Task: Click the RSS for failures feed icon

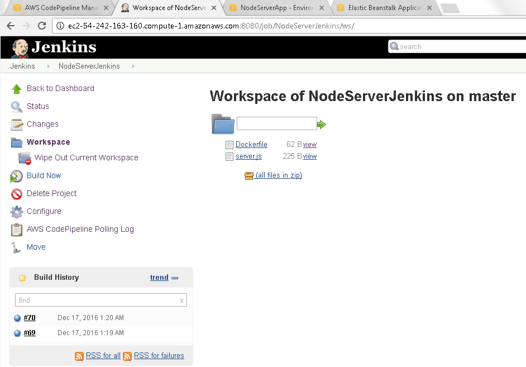Action: (127, 356)
